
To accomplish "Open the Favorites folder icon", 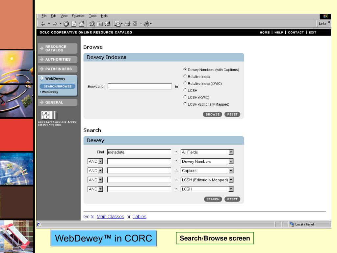I will 99,24.
